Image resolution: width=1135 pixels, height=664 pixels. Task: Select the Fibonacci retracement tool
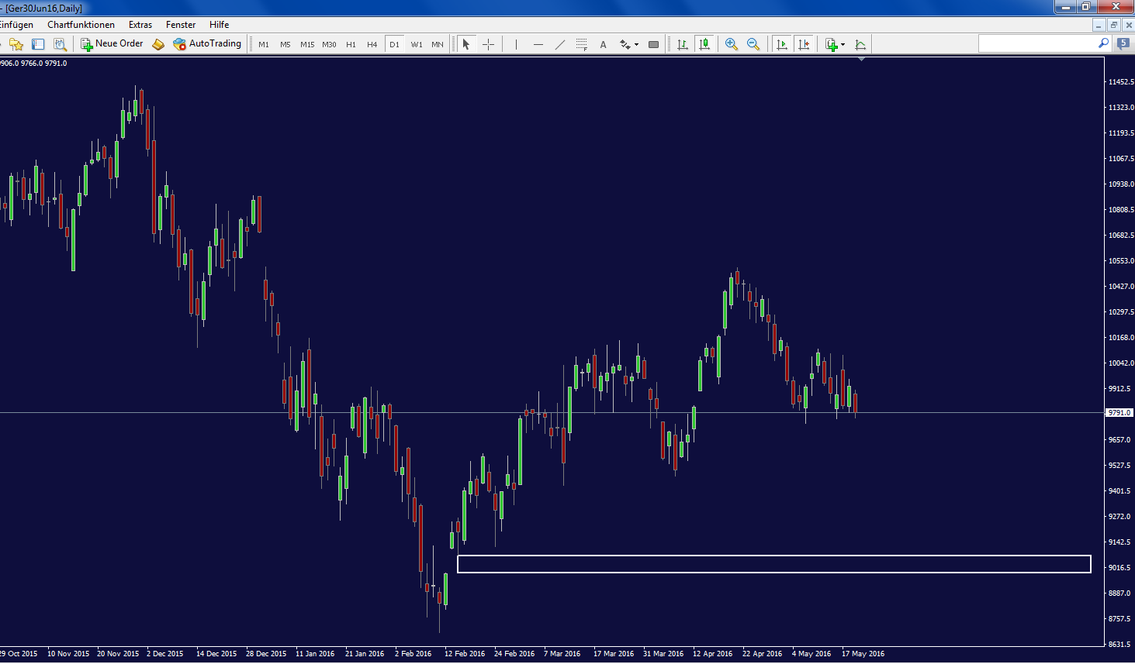coord(582,44)
